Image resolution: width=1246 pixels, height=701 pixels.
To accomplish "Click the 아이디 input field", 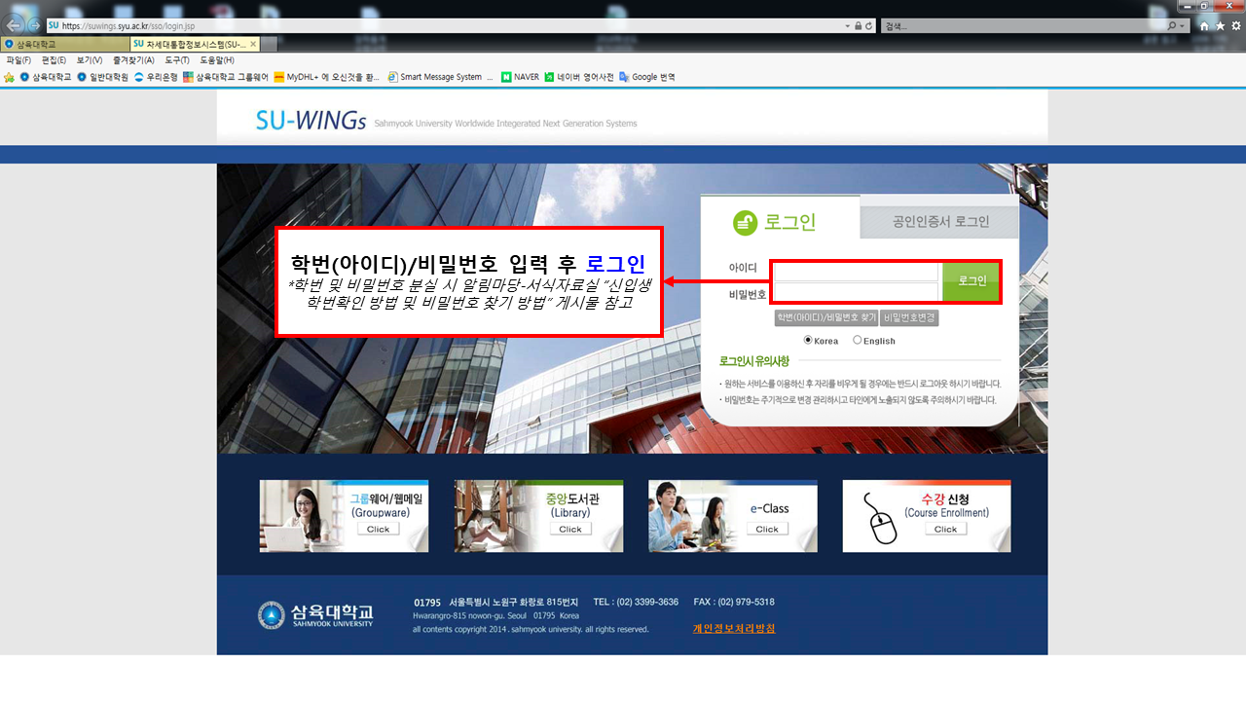I will (856, 270).
